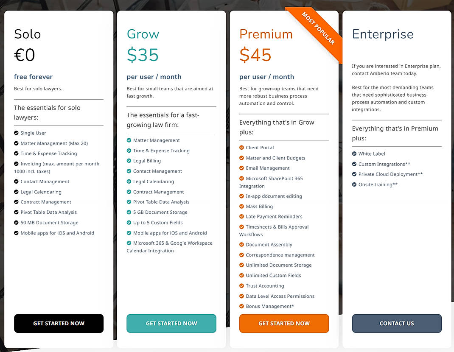Click the checkmark beside Mass Billing in Premium
Image resolution: width=454 pixels, height=352 pixels.
[x=242, y=206]
